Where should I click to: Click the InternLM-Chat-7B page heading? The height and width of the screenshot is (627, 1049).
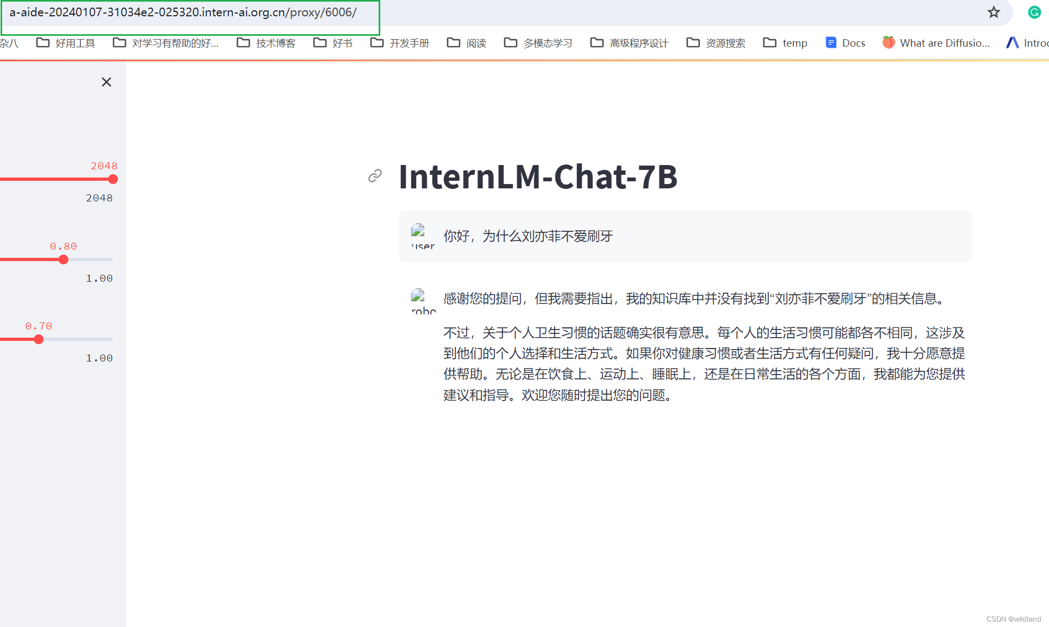538,176
